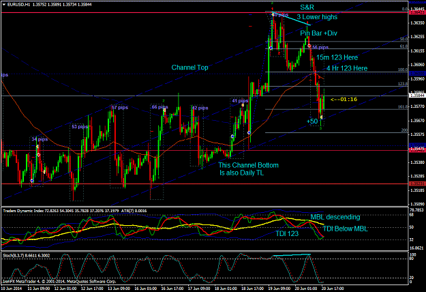
Task: Click the 1.35575 price axis label
Action: (417, 134)
